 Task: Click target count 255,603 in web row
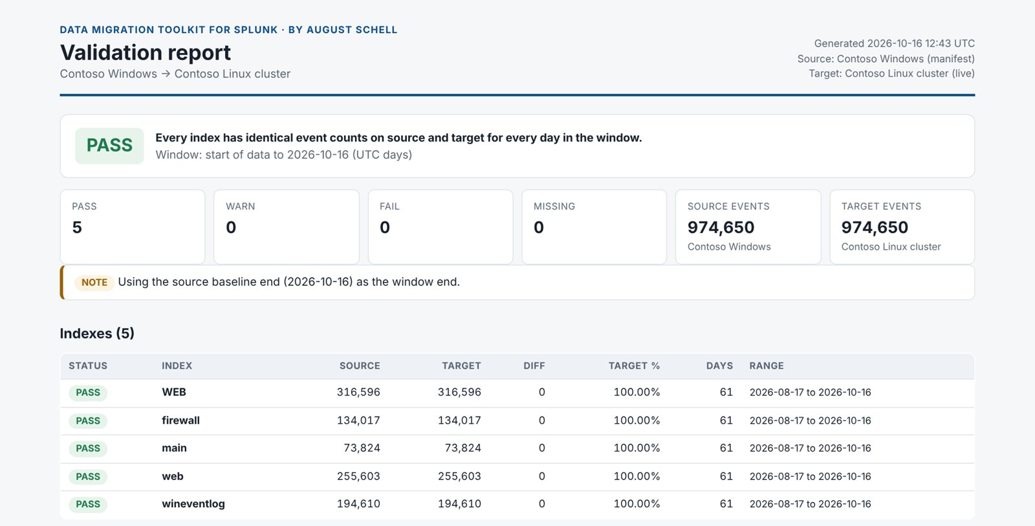tap(459, 476)
